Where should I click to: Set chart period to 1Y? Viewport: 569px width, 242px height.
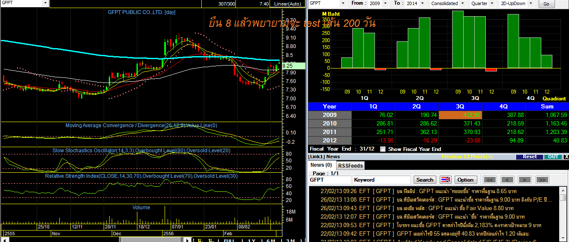click(x=252, y=240)
